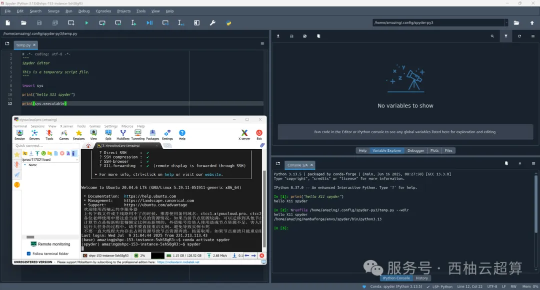
Task: Remove all variables icon in Variable Explorer
Action: (x=318, y=36)
